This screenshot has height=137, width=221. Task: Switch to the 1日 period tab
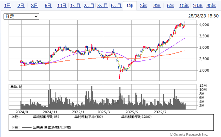[x=7, y=6]
